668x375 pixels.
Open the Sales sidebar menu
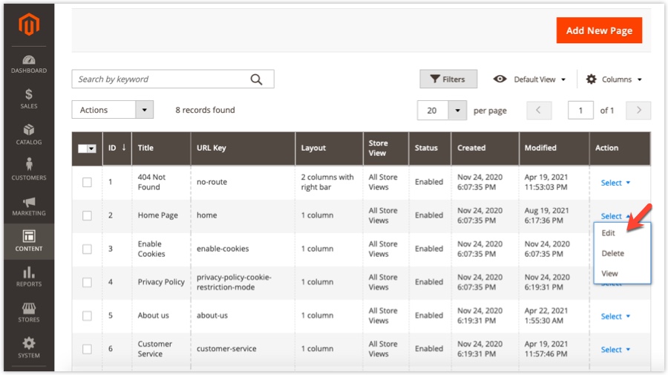point(29,99)
